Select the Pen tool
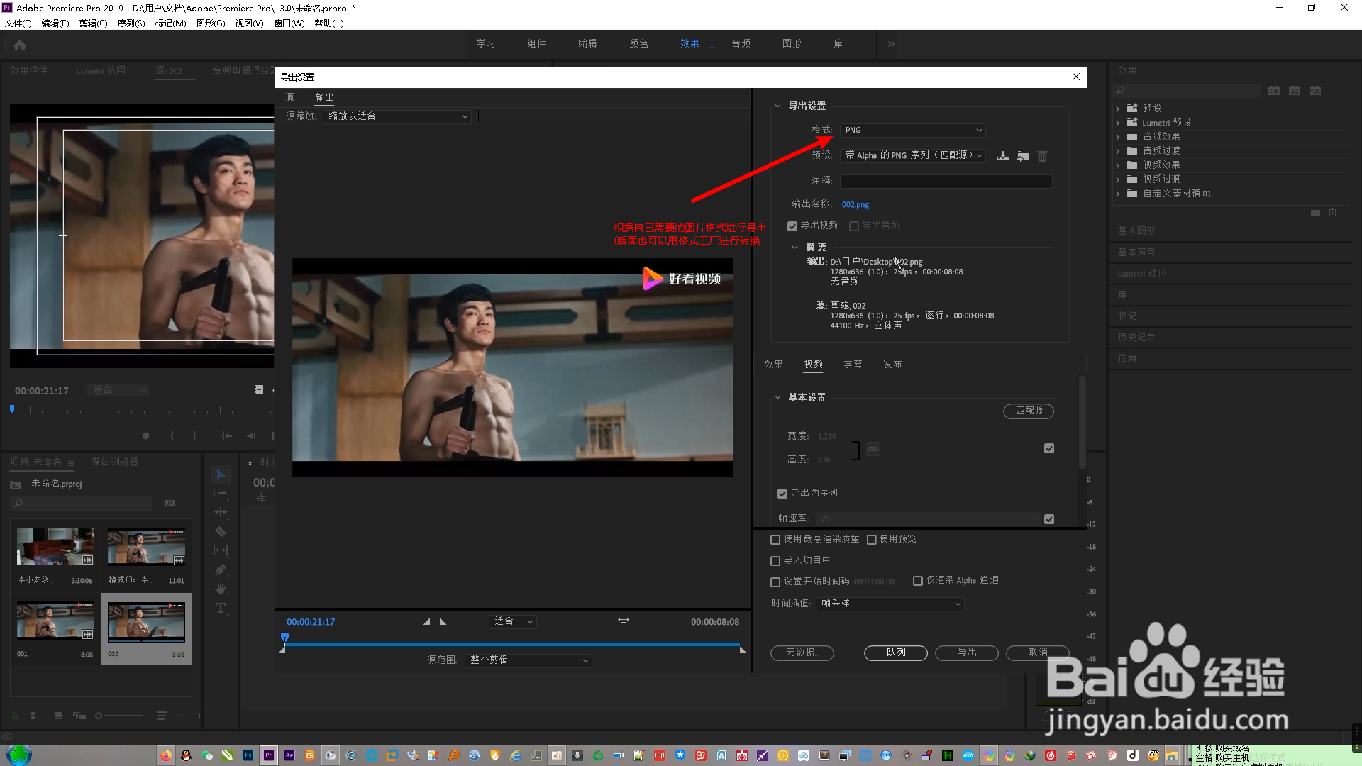This screenshot has width=1362, height=766. (x=221, y=570)
